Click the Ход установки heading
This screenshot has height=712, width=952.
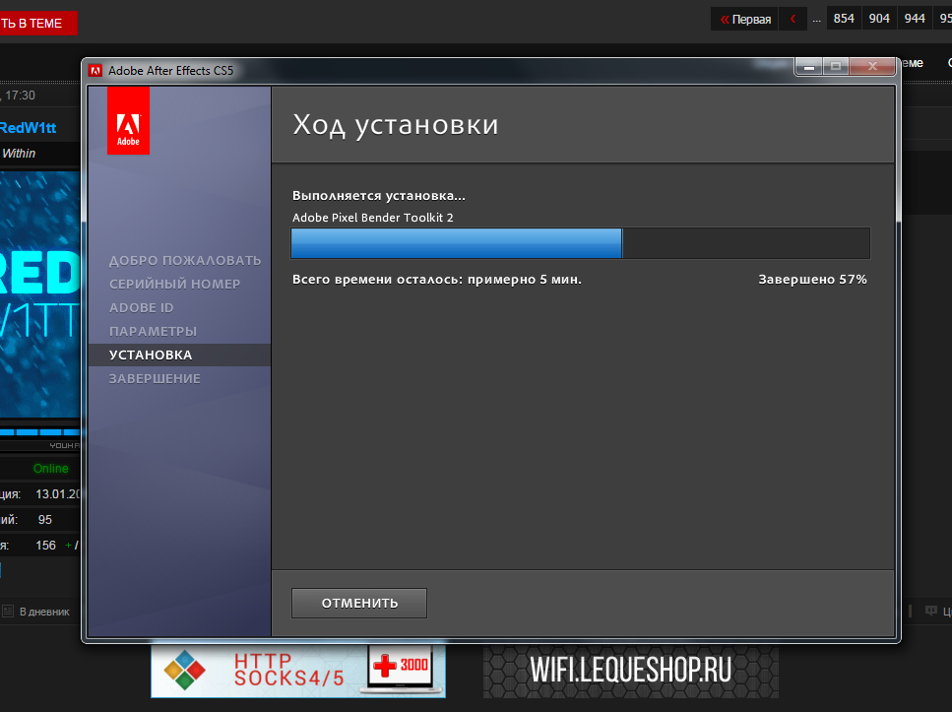pos(395,125)
